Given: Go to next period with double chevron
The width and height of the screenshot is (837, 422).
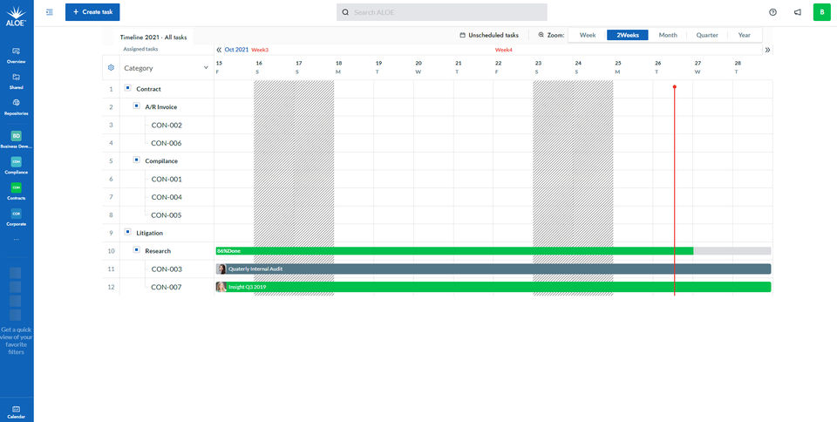Looking at the screenshot, I should (x=767, y=50).
